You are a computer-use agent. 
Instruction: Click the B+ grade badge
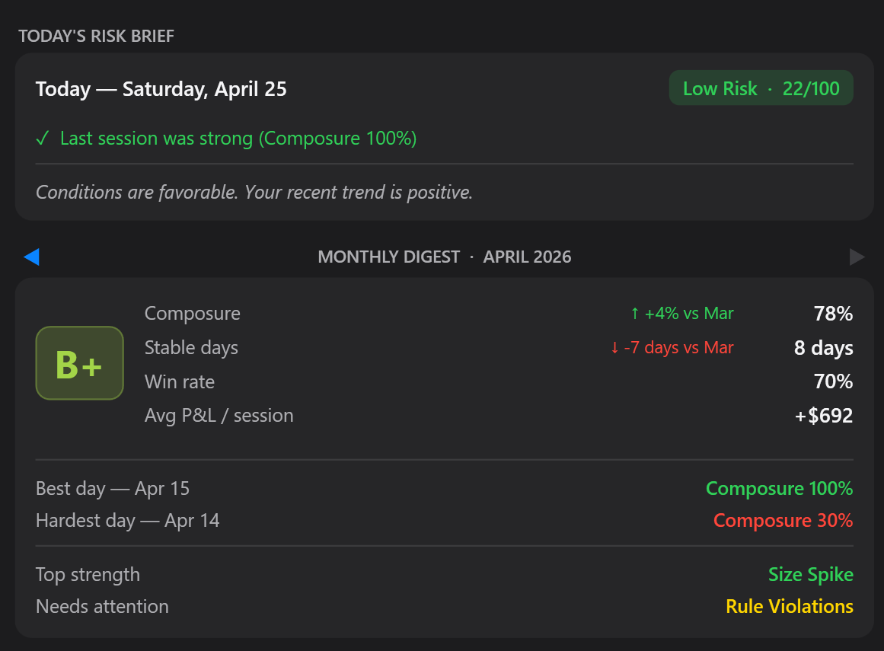pyautogui.click(x=79, y=363)
